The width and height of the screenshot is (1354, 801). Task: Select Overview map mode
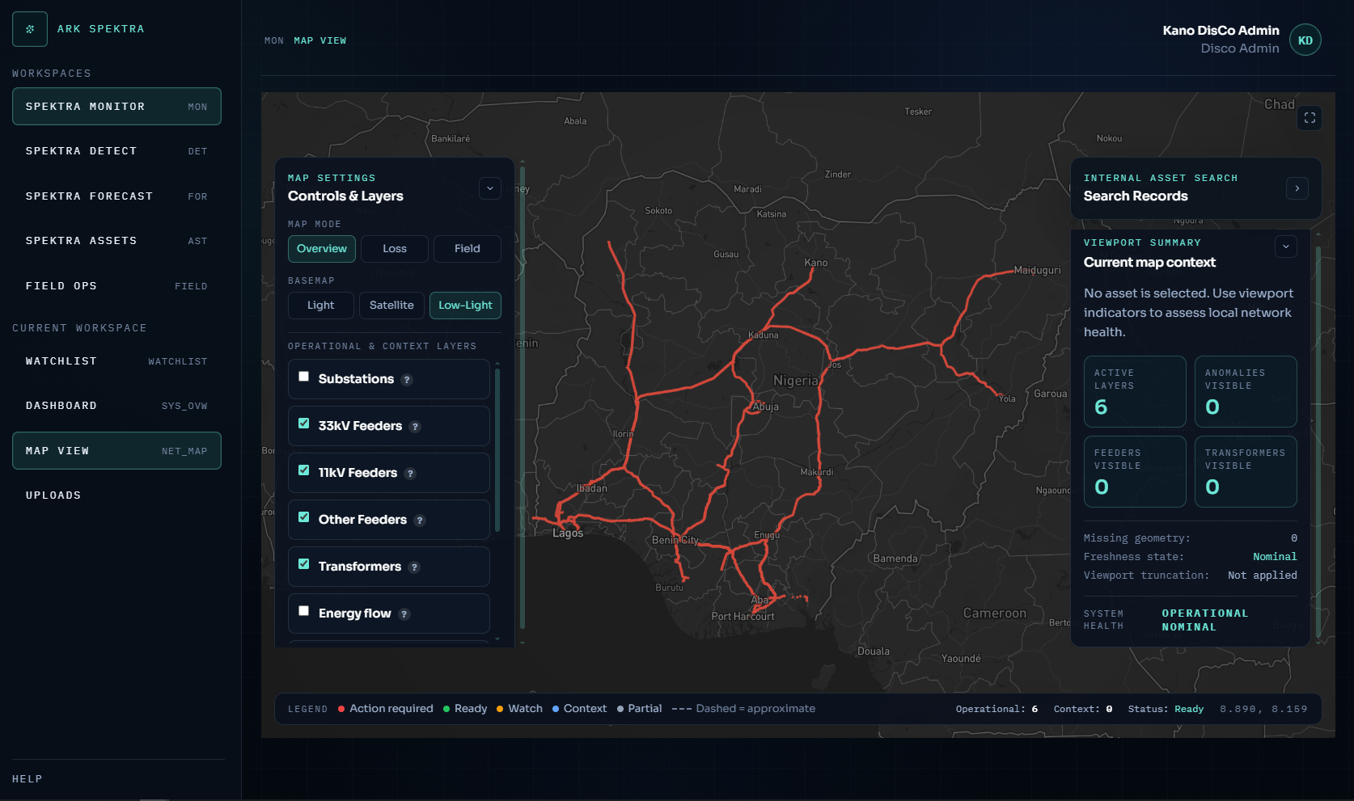tap(322, 249)
